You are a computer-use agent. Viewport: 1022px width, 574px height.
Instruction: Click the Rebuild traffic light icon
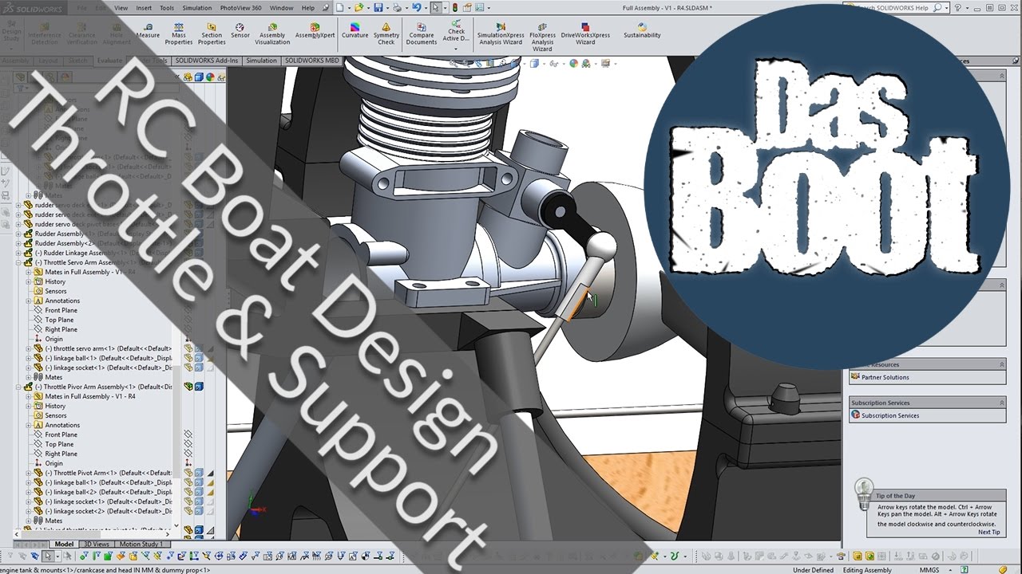tap(455, 7)
